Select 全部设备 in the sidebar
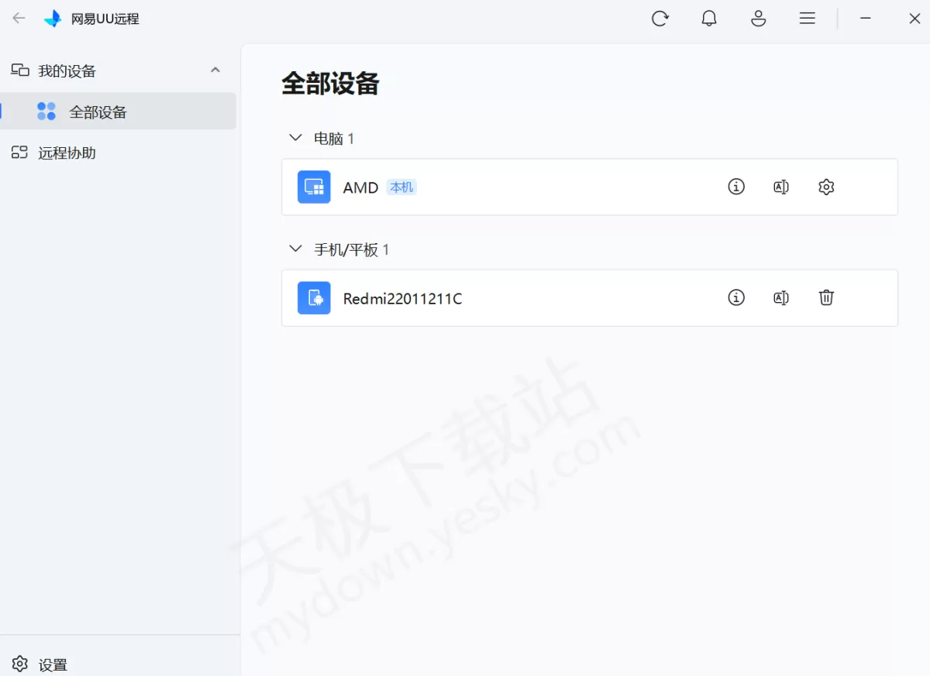The image size is (930, 676). point(118,112)
